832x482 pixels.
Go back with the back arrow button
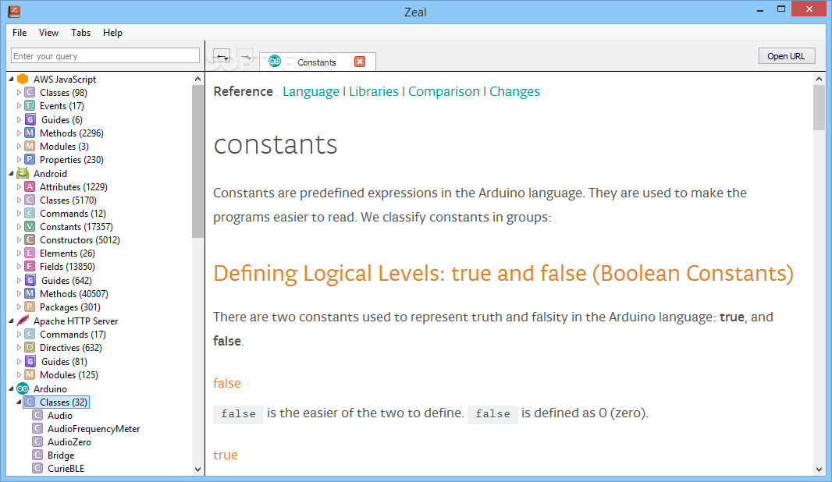pos(222,56)
